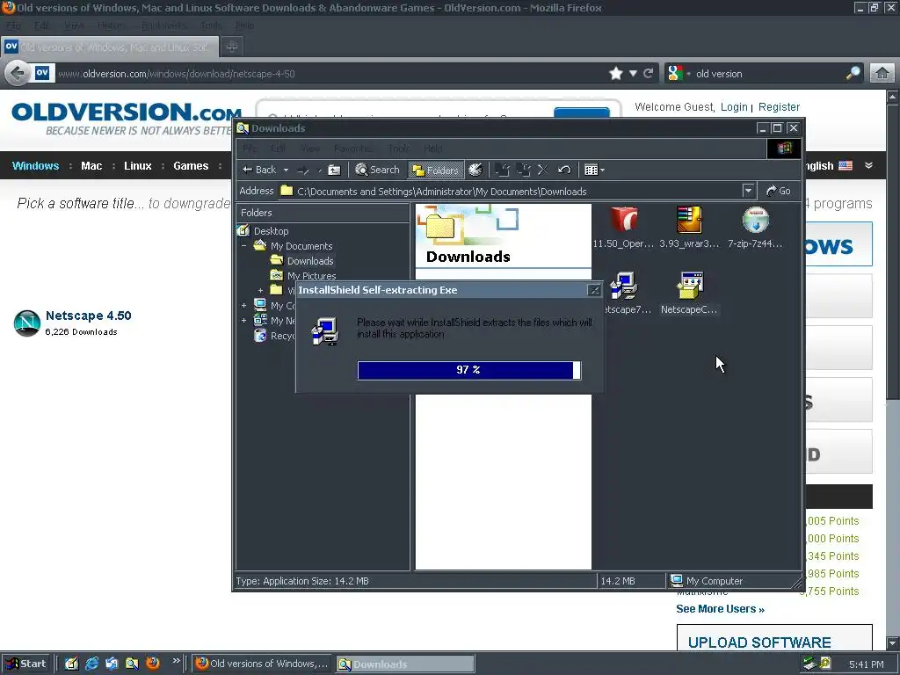Open the Views dropdown in Explorer's toolbar
This screenshot has height=675, width=900.
[594, 170]
